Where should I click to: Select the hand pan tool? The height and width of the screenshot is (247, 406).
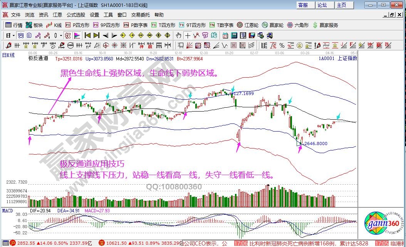178,35
